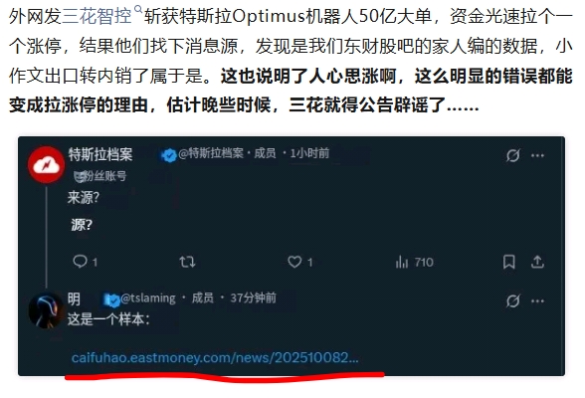The width and height of the screenshot is (585, 398).
Task: Open the profile picture of user 明
Action: click(46, 310)
